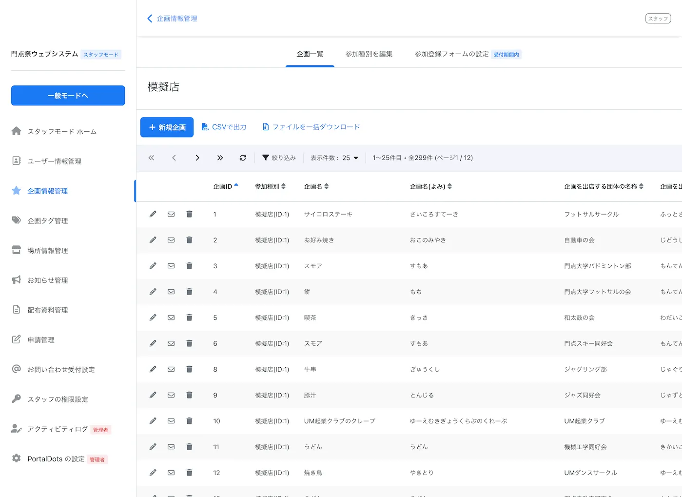Go back to 企画情報管理
The width and height of the screenshot is (682, 497).
point(172,19)
